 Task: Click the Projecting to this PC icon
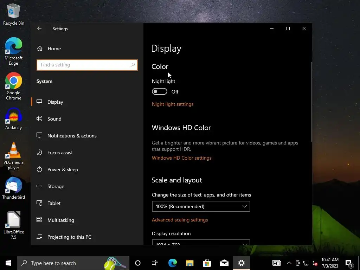pyautogui.click(x=39, y=237)
